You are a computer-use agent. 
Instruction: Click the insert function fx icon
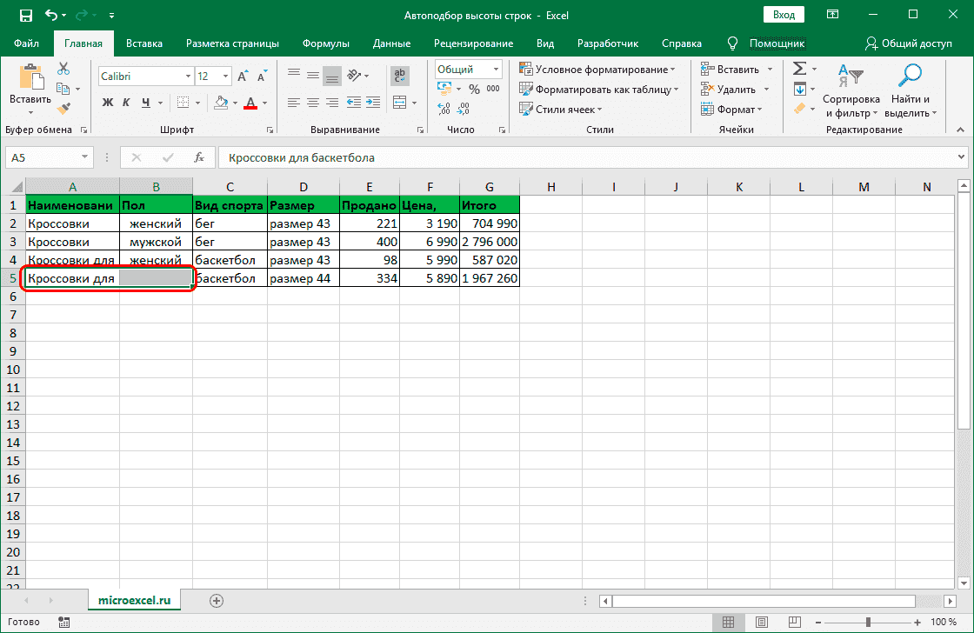click(199, 157)
